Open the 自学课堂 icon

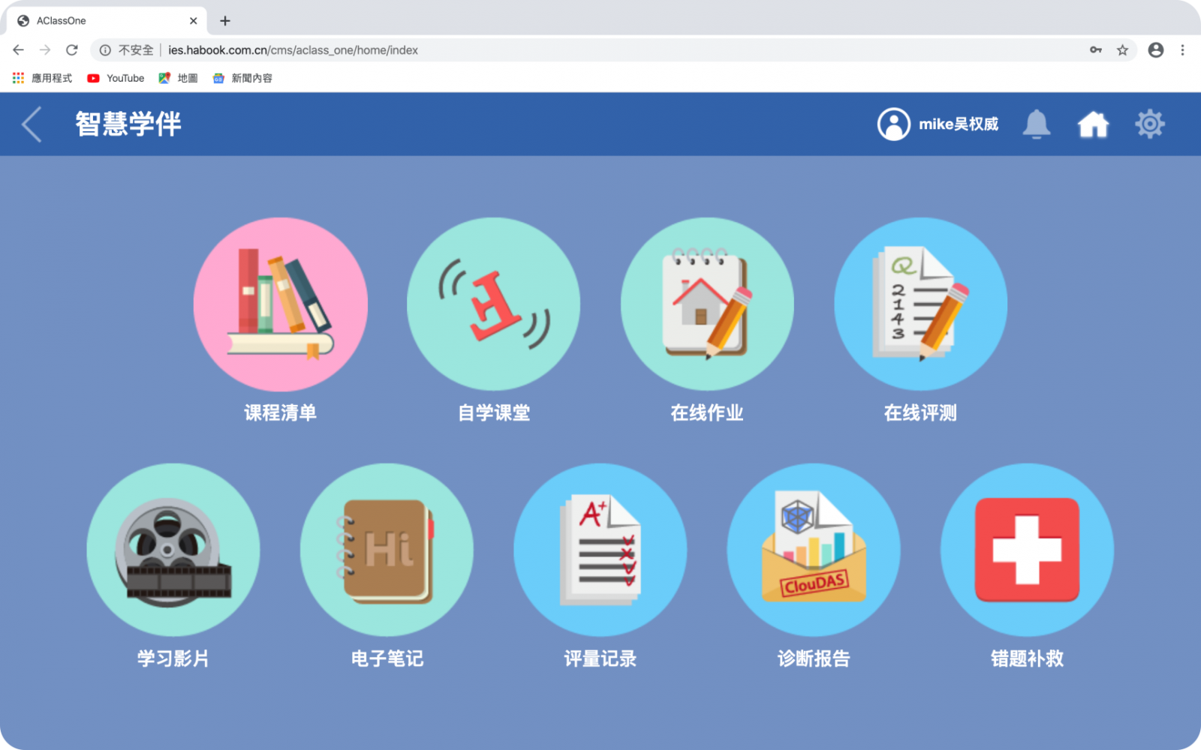pyautogui.click(x=493, y=304)
